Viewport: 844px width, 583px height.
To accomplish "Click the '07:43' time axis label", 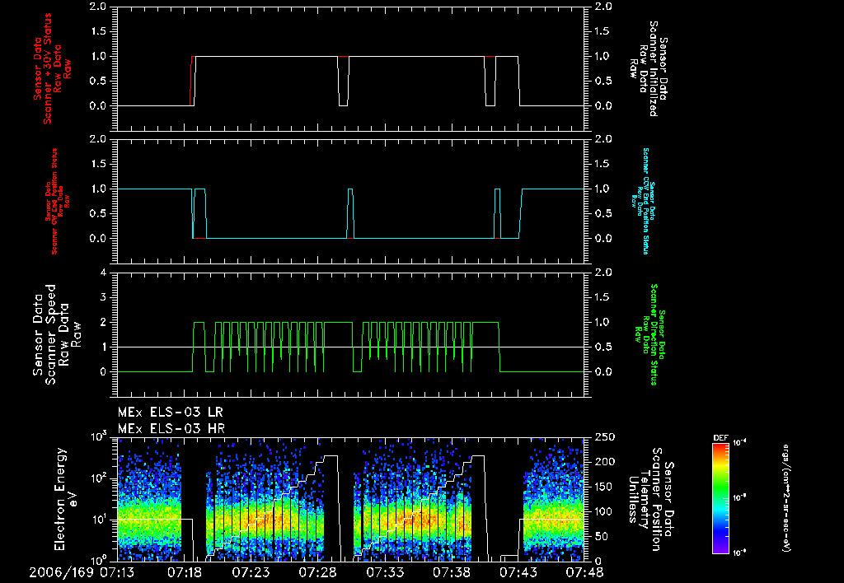I will click(x=518, y=572).
